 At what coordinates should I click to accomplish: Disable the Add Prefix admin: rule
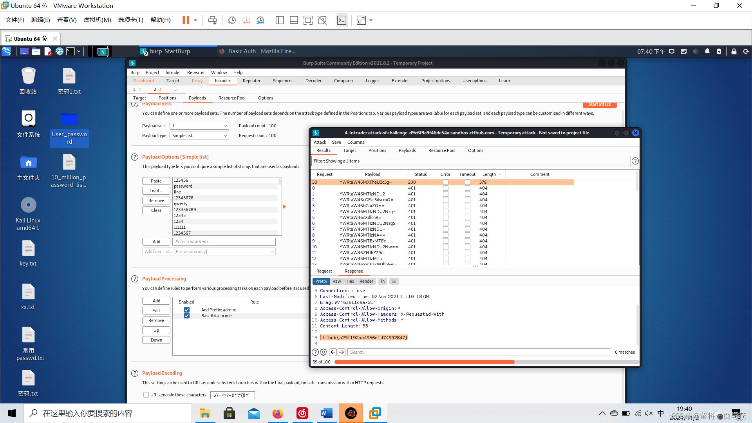coord(187,310)
